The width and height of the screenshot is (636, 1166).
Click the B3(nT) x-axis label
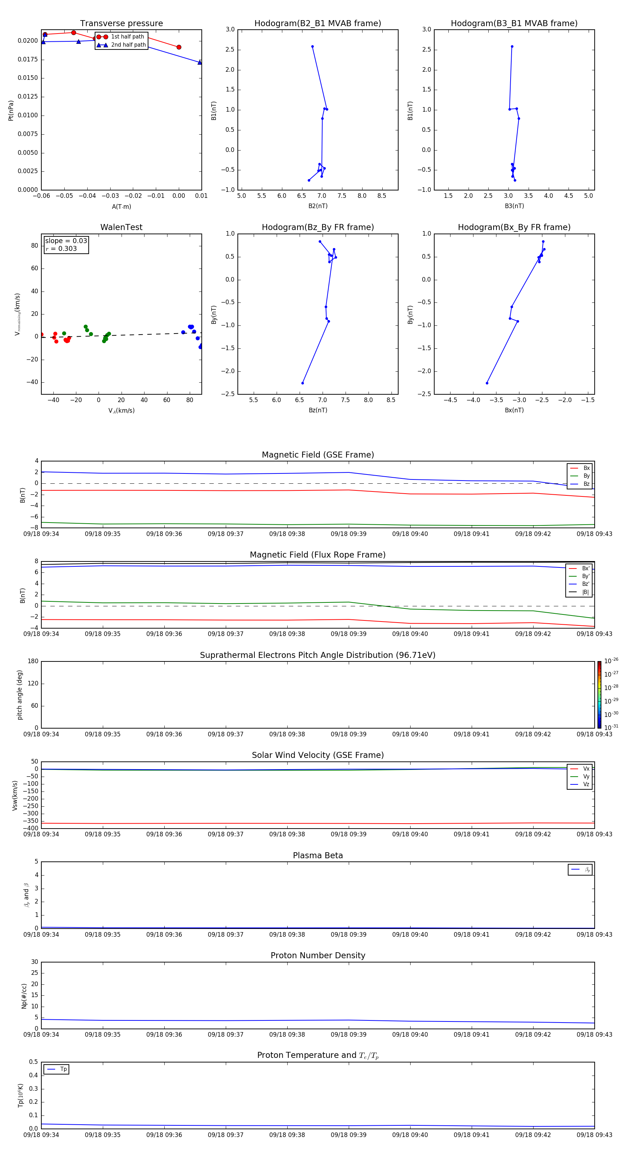point(514,206)
